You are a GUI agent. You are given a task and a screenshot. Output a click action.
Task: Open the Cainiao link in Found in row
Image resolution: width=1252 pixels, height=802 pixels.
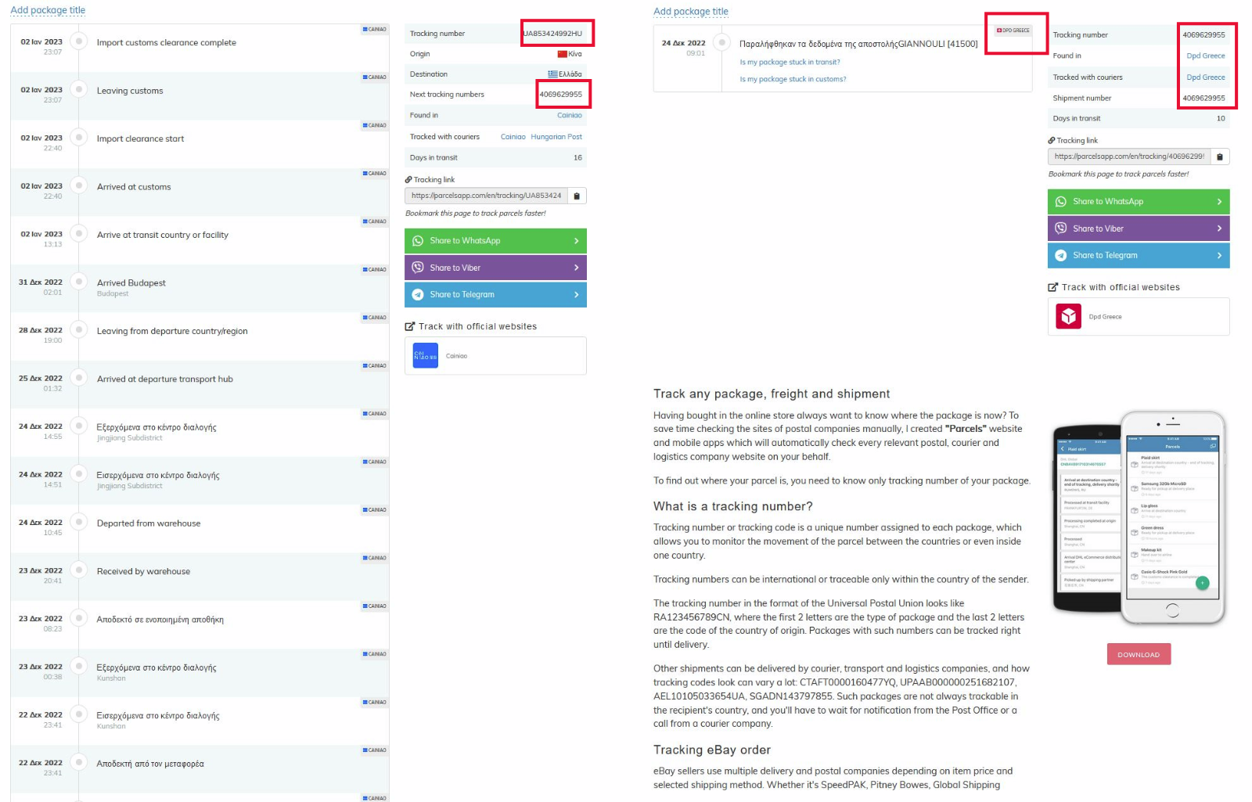coord(570,115)
